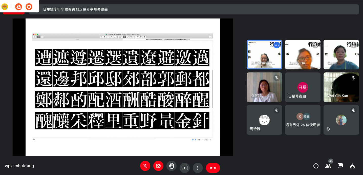Turn on the camera button
The height and width of the screenshot is (175, 363).
click(158, 166)
